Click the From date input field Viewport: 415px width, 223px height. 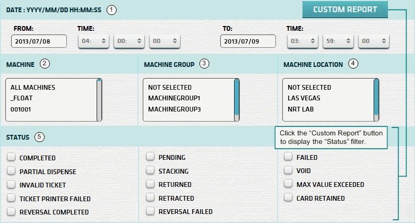coord(39,41)
